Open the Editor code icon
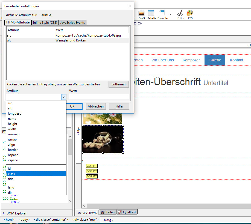The image size is (251, 224). pyautogui.click(x=181, y=15)
